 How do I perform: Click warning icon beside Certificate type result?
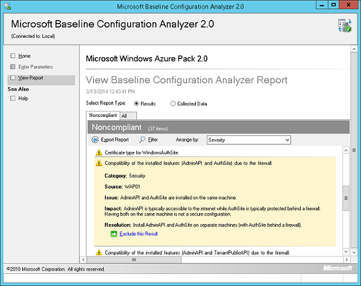tap(99, 152)
